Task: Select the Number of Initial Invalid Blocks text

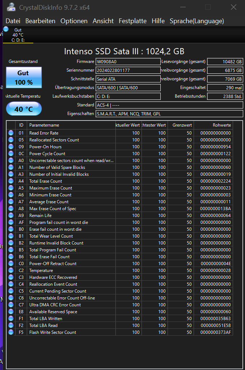Action: pos(59,174)
